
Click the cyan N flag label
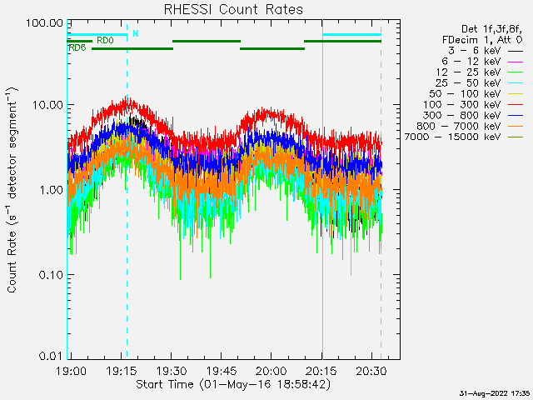coord(135,33)
